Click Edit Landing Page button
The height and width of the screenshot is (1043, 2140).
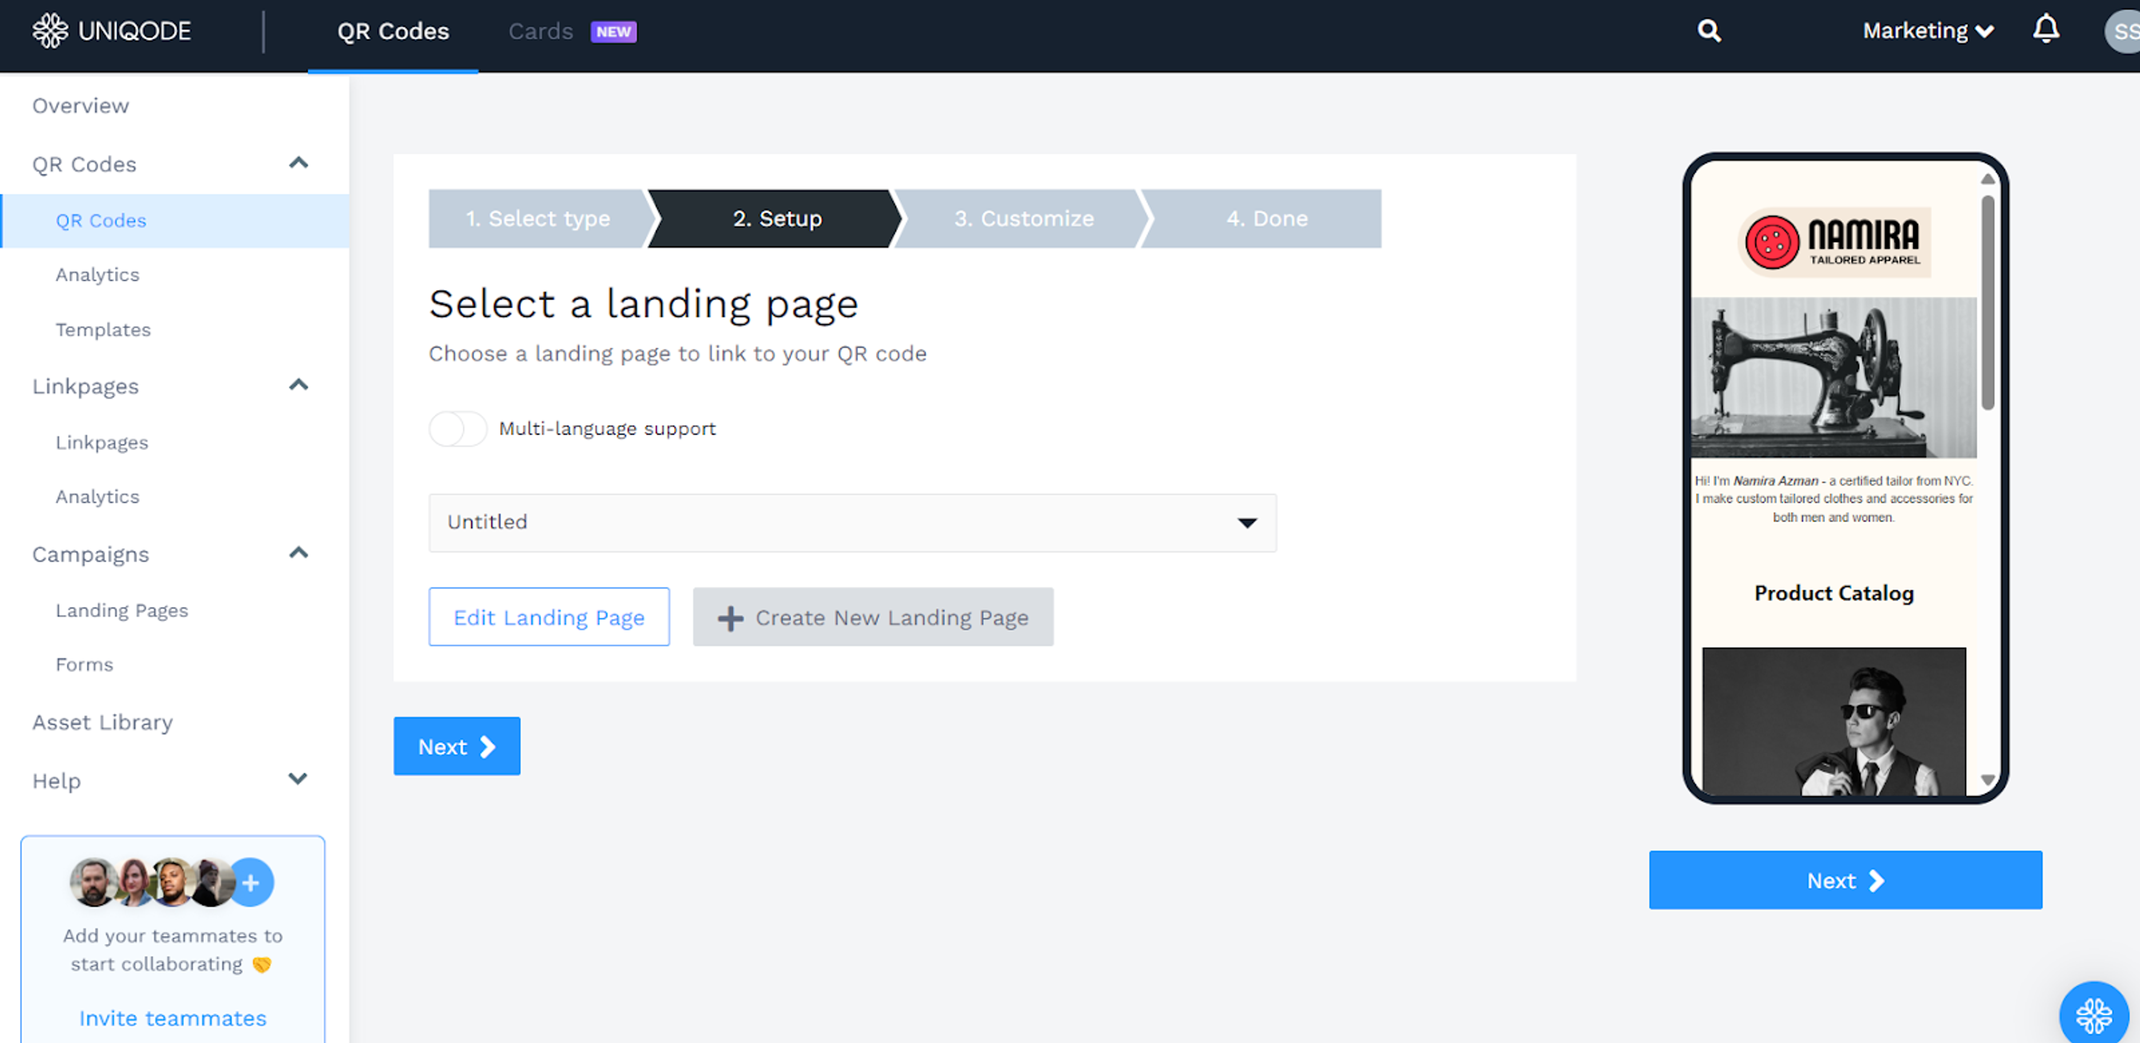tap(549, 617)
